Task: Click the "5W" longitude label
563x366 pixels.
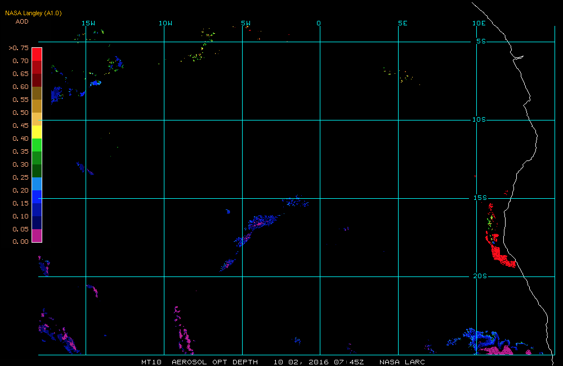Action: (x=246, y=23)
